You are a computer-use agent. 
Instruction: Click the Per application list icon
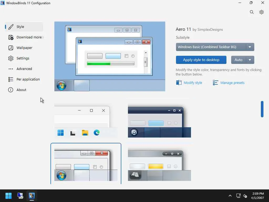click(x=11, y=79)
